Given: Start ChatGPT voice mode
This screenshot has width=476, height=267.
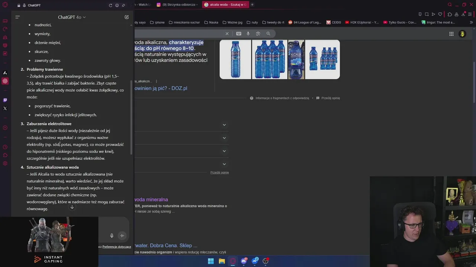Looking at the screenshot, I should point(122,235).
